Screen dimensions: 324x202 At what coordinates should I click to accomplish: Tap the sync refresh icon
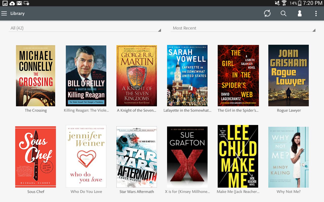267,13
